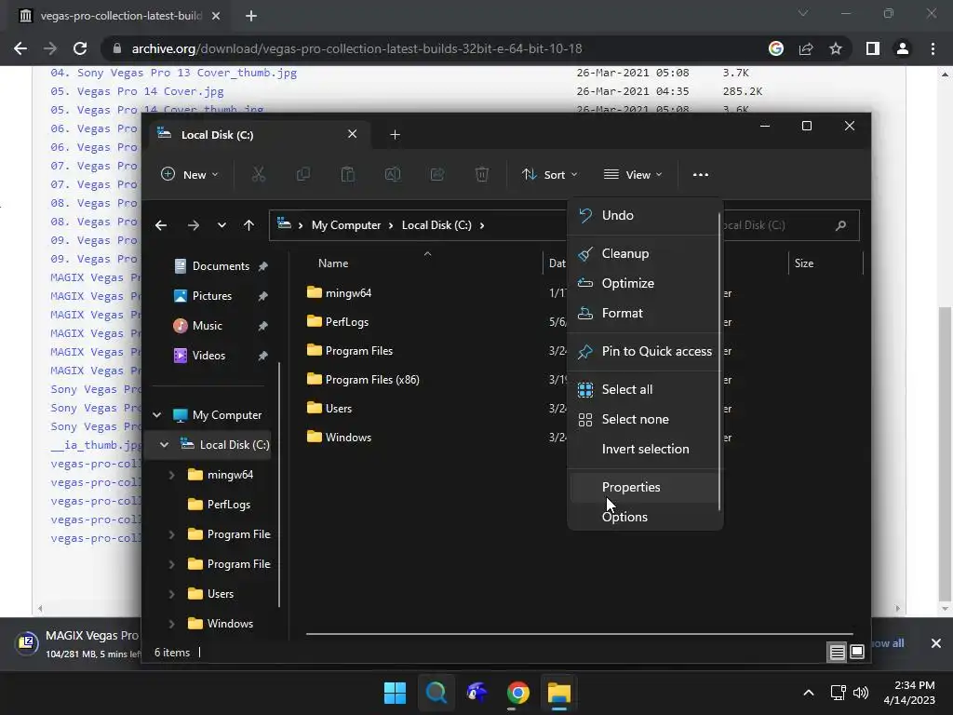Open recent locations chevron dropdown
The width and height of the screenshot is (953, 715).
coord(221,225)
